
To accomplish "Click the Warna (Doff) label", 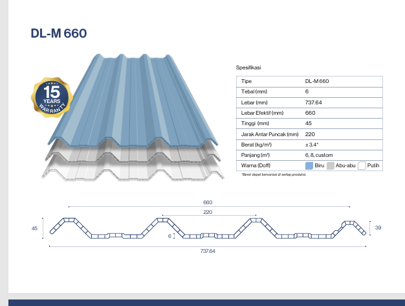I will coord(256,165).
